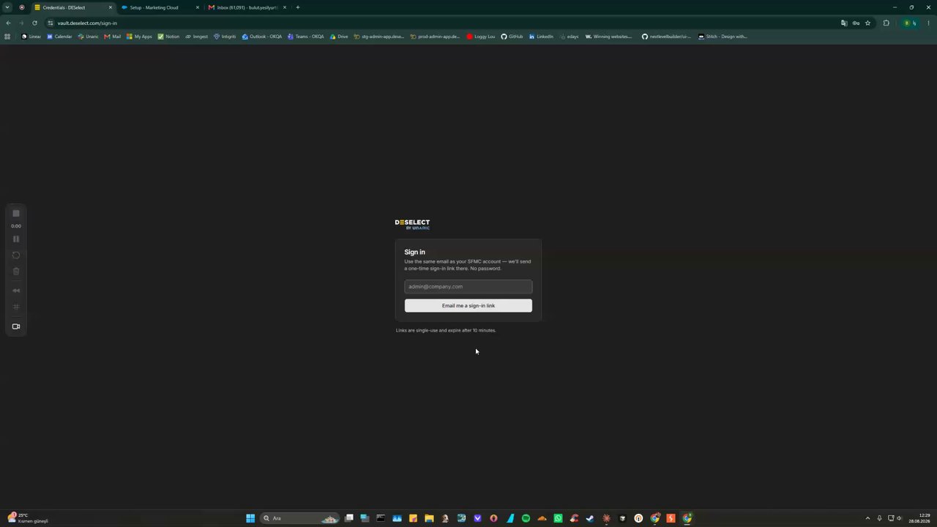The height and width of the screenshot is (527, 937).
Task: Open the "Outlook - OKQA" bookmark
Action: [261, 37]
